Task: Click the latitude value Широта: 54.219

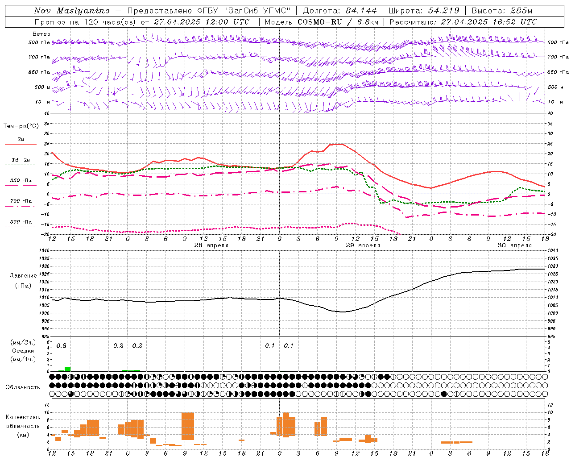Action: (x=424, y=11)
